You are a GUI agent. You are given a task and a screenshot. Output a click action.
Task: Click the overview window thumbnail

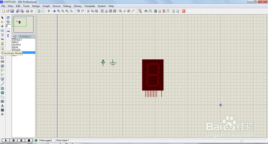(24, 24)
